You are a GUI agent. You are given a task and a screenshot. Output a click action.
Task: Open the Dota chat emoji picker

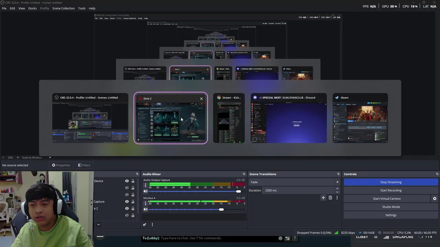point(280,238)
